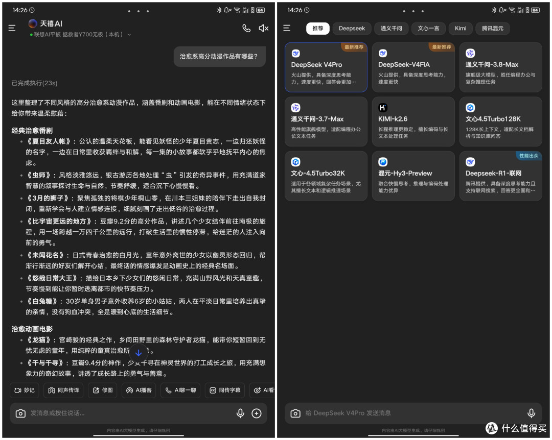Tap the Qwen icon on 通义千问-3.8-Max card
Image resolution: width=552 pixels, height=440 pixels.
470,54
